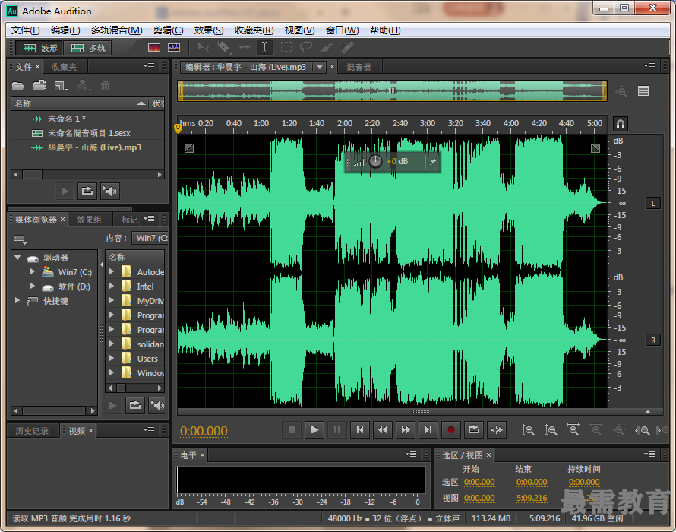Viewport: 676px width, 532px height.
Task: Select the Marquee Selection tool
Action: pyautogui.click(x=286, y=47)
